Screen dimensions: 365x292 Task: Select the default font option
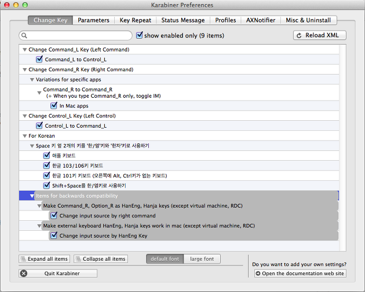165,259
